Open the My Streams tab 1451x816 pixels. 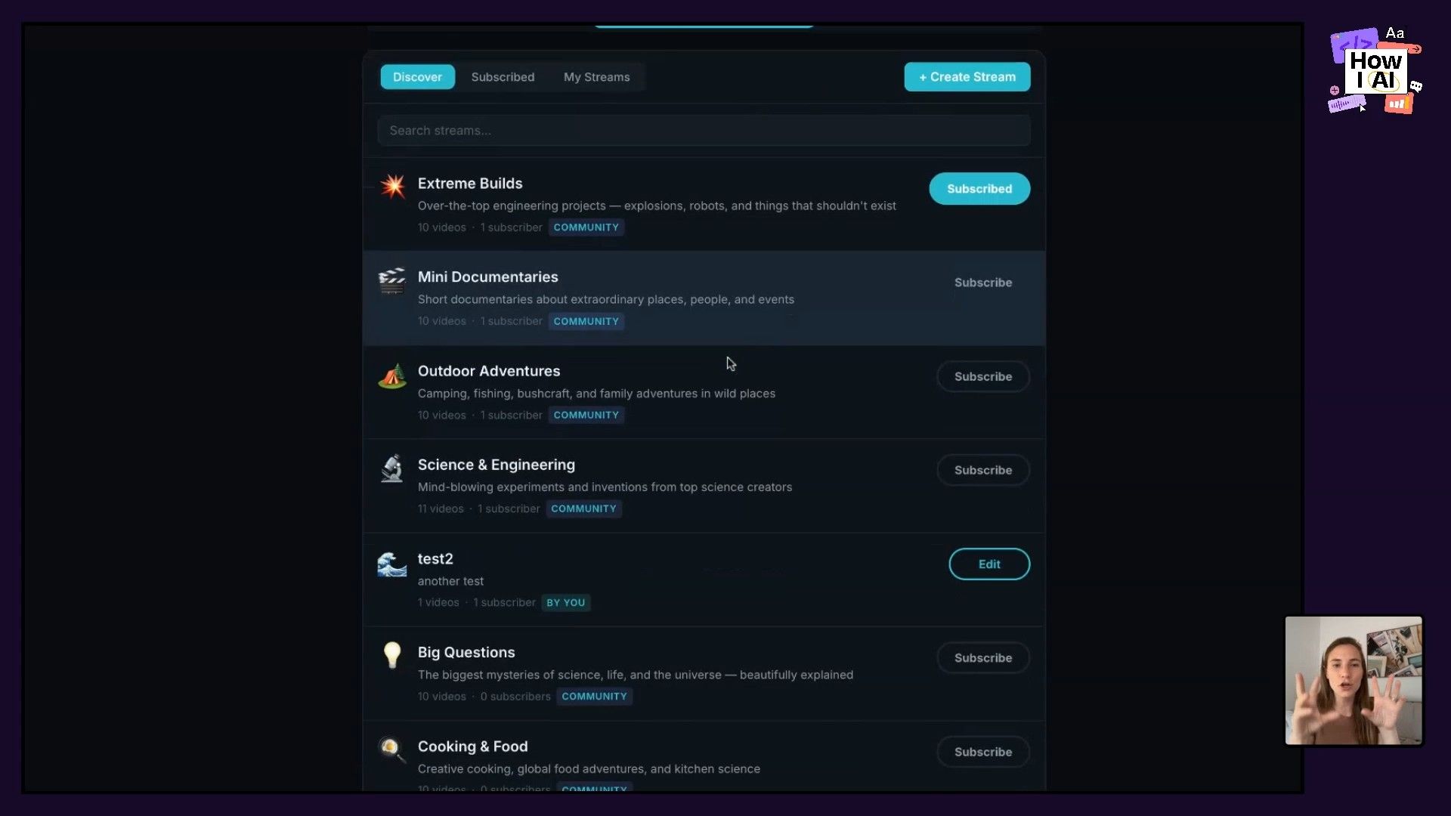tap(596, 77)
